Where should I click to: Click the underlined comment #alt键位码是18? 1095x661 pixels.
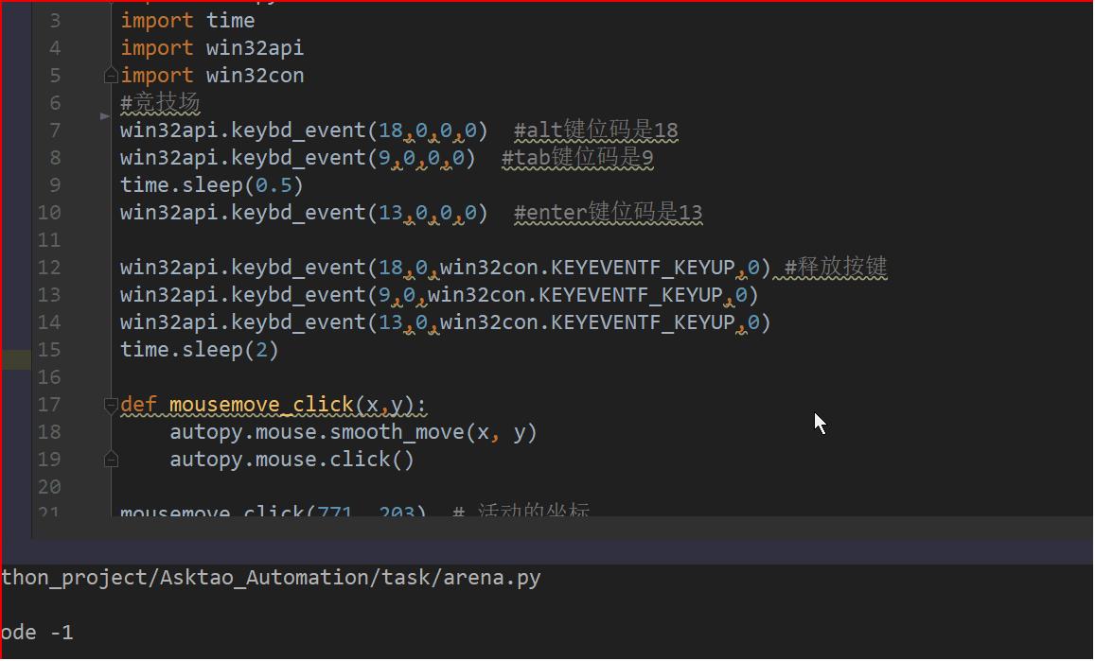pos(594,130)
